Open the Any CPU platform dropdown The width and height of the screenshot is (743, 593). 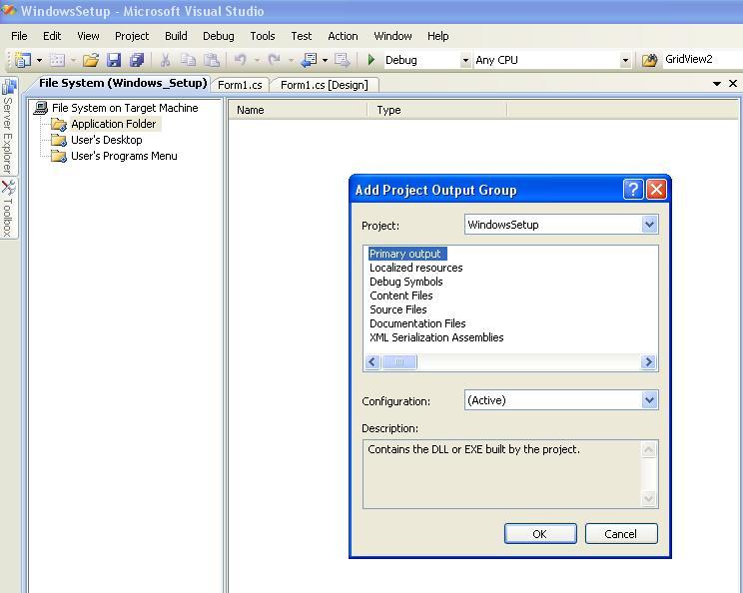625,60
